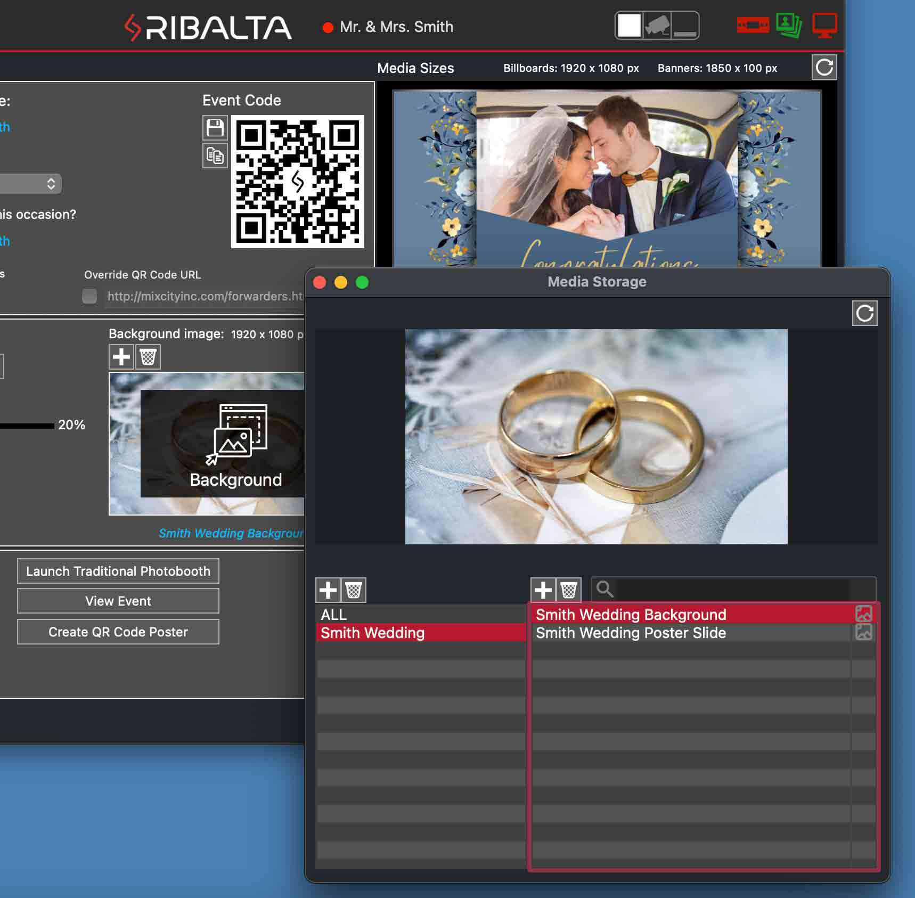Refresh the Media Sizes preview
The width and height of the screenshot is (915, 898).
click(x=823, y=67)
